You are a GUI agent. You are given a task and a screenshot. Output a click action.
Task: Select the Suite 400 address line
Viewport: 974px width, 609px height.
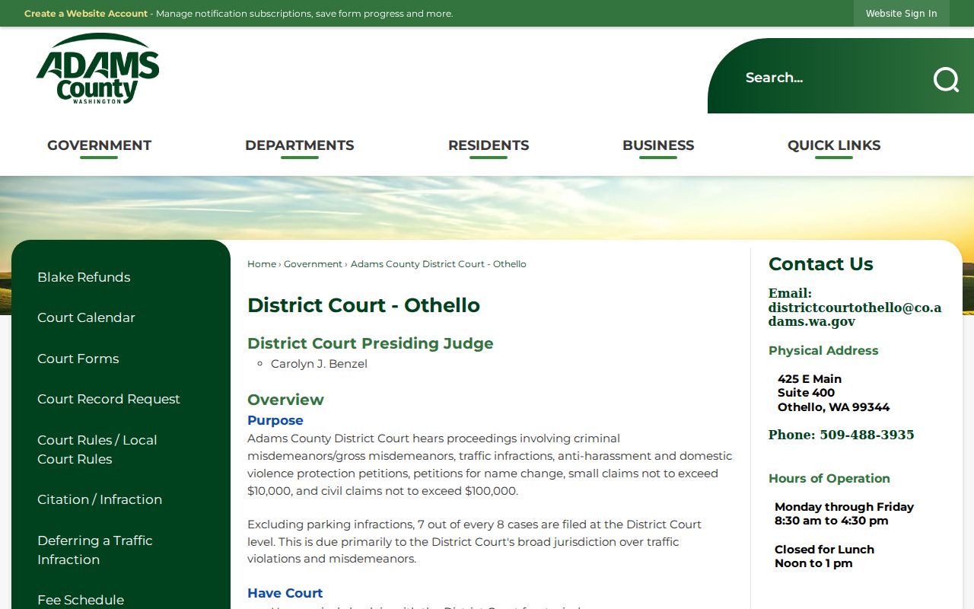(x=806, y=393)
